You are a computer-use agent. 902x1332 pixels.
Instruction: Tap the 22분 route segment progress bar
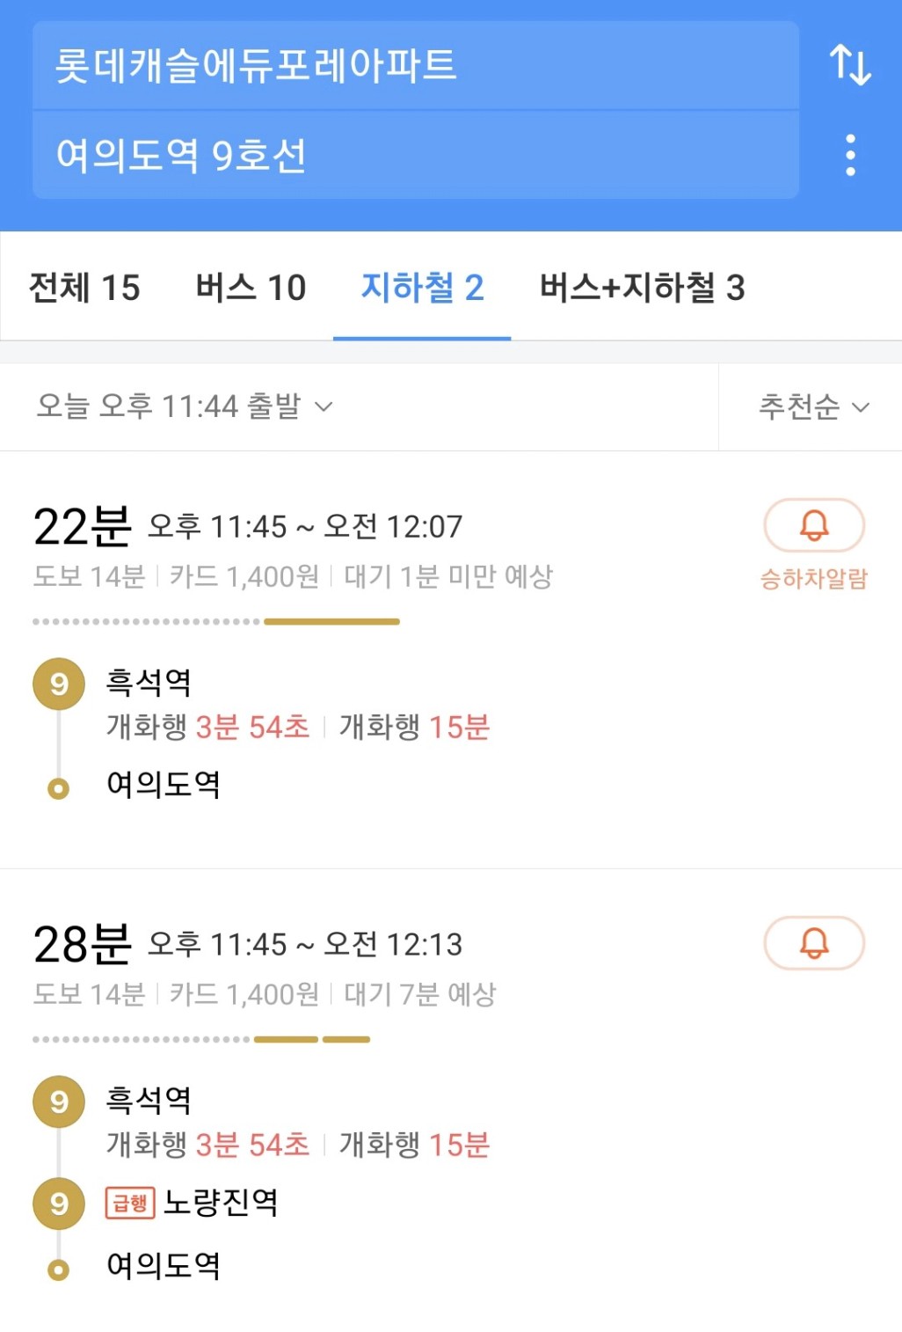(x=216, y=621)
